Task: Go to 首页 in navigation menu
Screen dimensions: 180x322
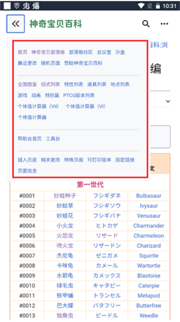Action: coord(22,52)
